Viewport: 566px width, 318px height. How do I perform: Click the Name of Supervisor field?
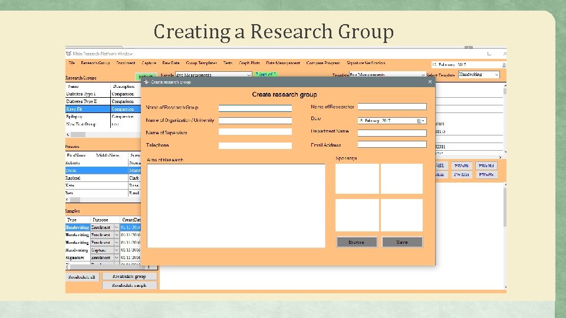coord(255,132)
